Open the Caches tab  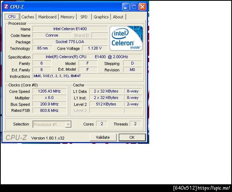(x=28, y=17)
